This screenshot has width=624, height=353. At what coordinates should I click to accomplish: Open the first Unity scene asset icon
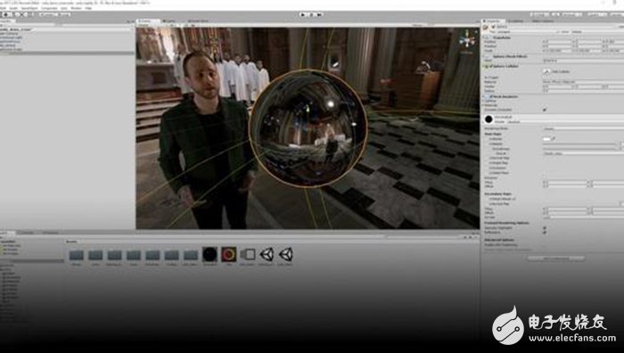[x=267, y=254]
